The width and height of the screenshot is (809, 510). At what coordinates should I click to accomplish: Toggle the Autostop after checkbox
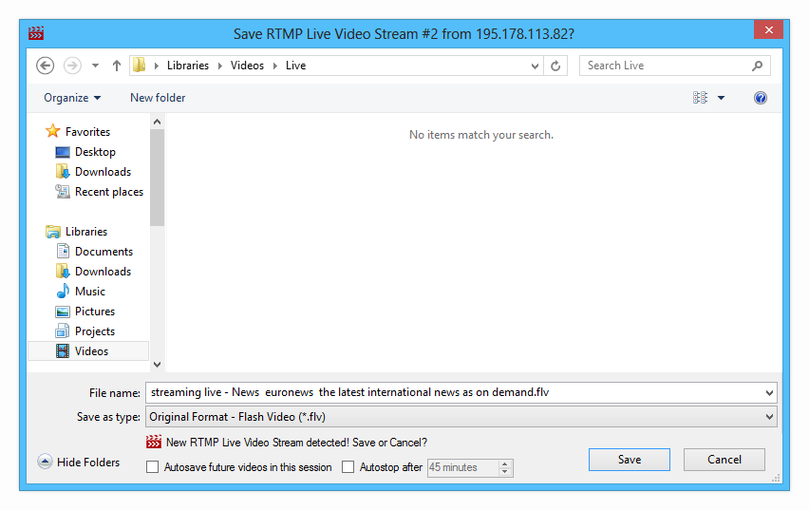(348, 467)
